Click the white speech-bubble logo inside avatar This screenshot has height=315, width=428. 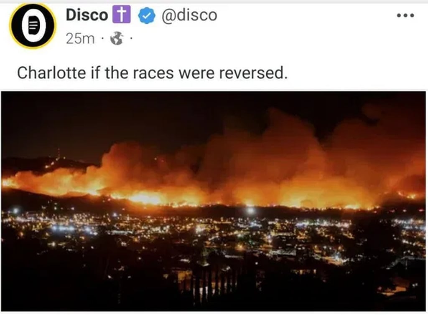[x=33, y=26]
